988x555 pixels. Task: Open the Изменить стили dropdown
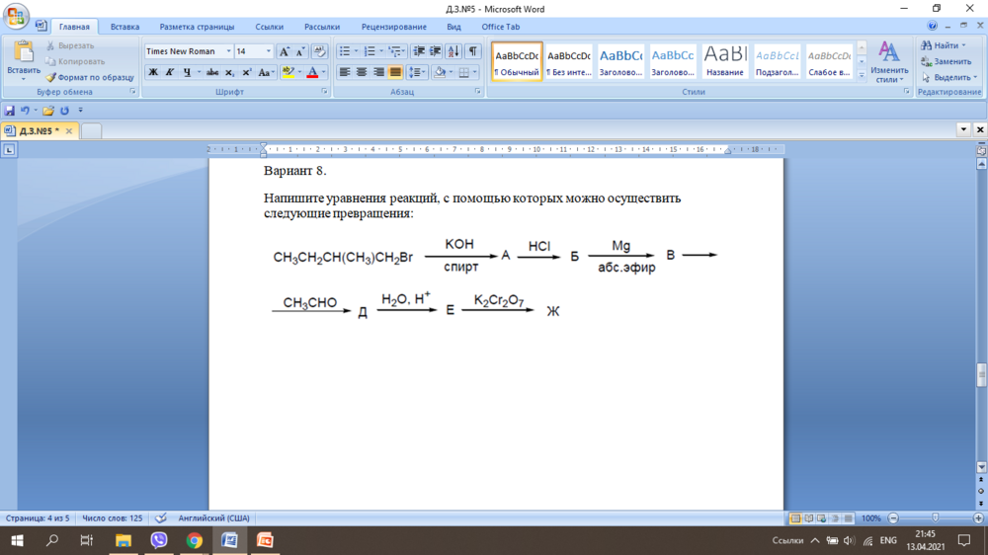[889, 61]
